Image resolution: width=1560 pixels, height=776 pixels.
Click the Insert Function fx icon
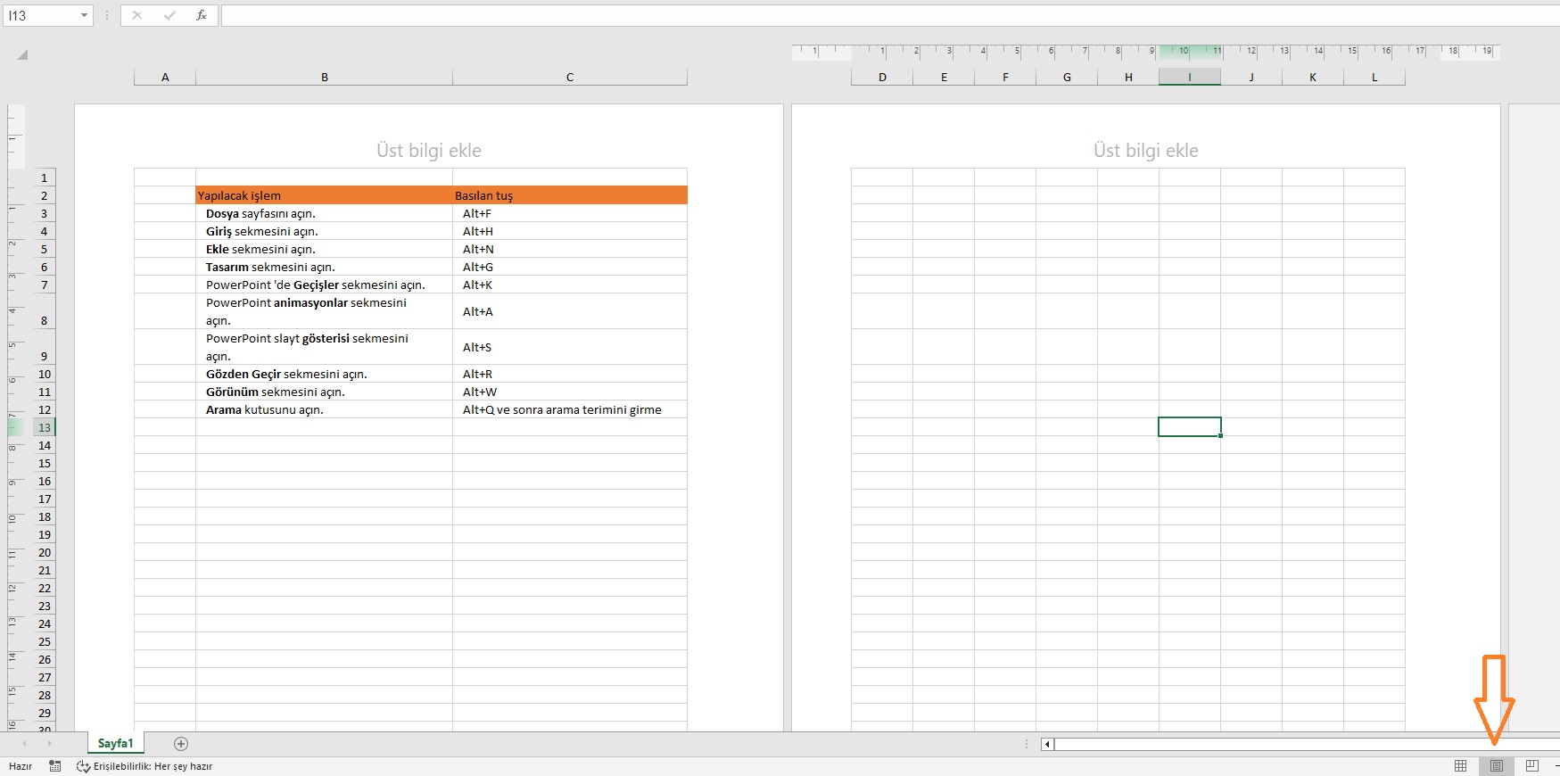[202, 15]
